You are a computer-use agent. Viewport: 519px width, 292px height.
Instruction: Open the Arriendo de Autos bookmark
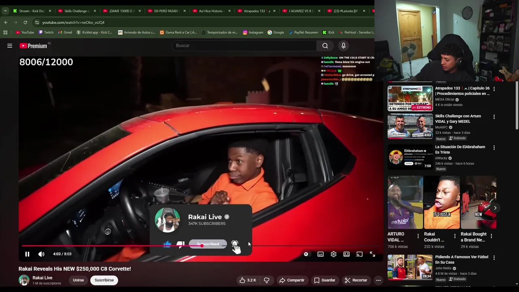click(137, 32)
